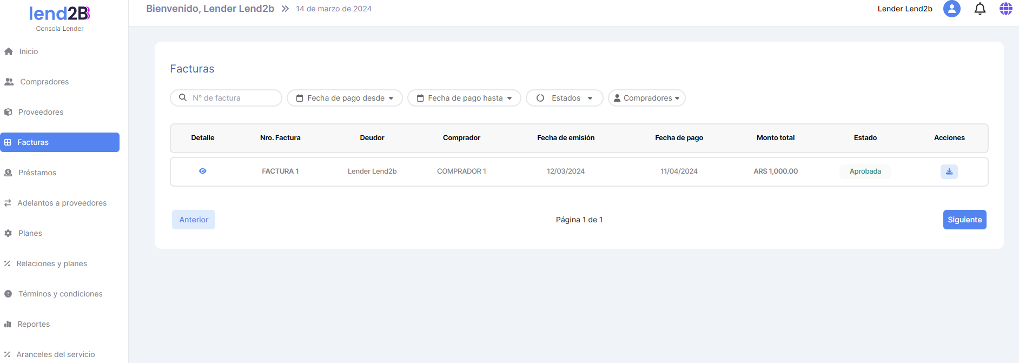Image resolution: width=1019 pixels, height=363 pixels.
Task: Expand the Estados filter dropdown
Action: (564, 98)
